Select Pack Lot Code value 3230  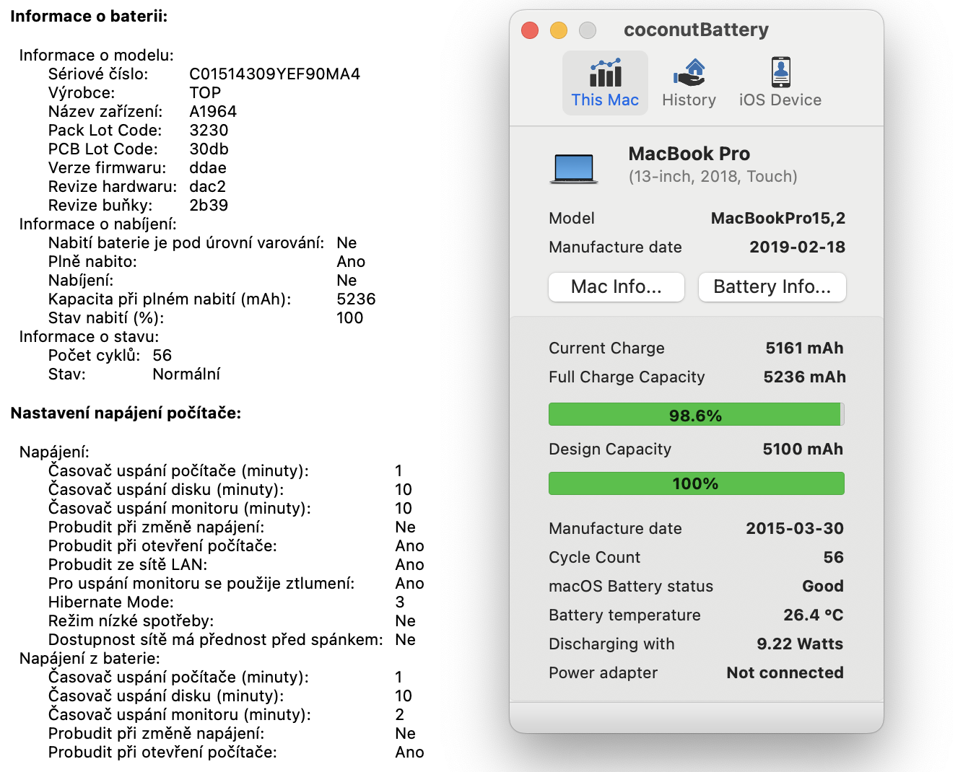(209, 131)
